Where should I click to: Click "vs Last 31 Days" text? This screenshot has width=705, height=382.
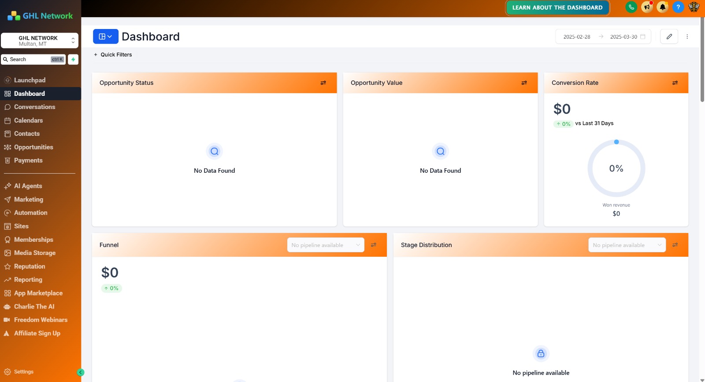[x=594, y=123]
